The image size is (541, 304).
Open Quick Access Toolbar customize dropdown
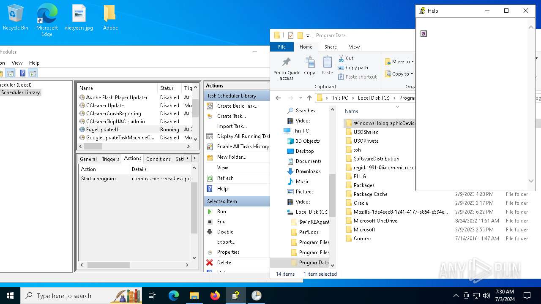tap(308, 35)
